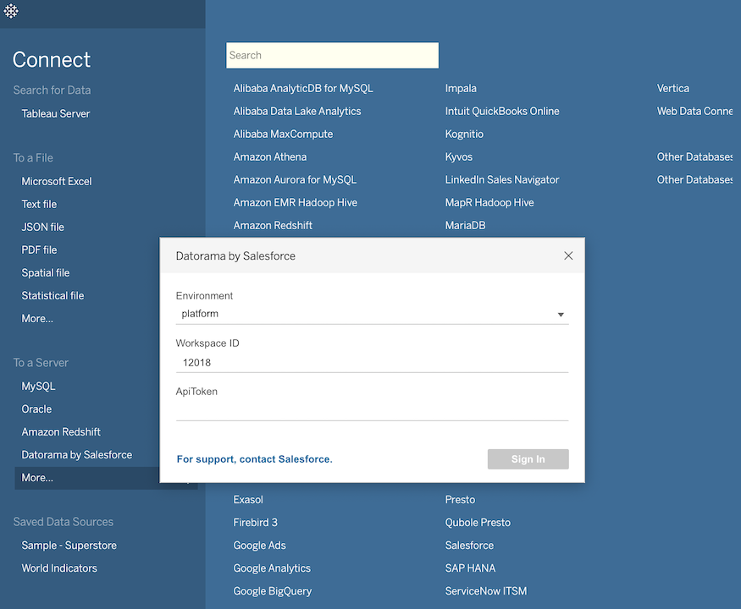Image resolution: width=741 pixels, height=609 pixels.
Task: Select Amazon EMR Hadoop Hive connector
Action: 296,202
